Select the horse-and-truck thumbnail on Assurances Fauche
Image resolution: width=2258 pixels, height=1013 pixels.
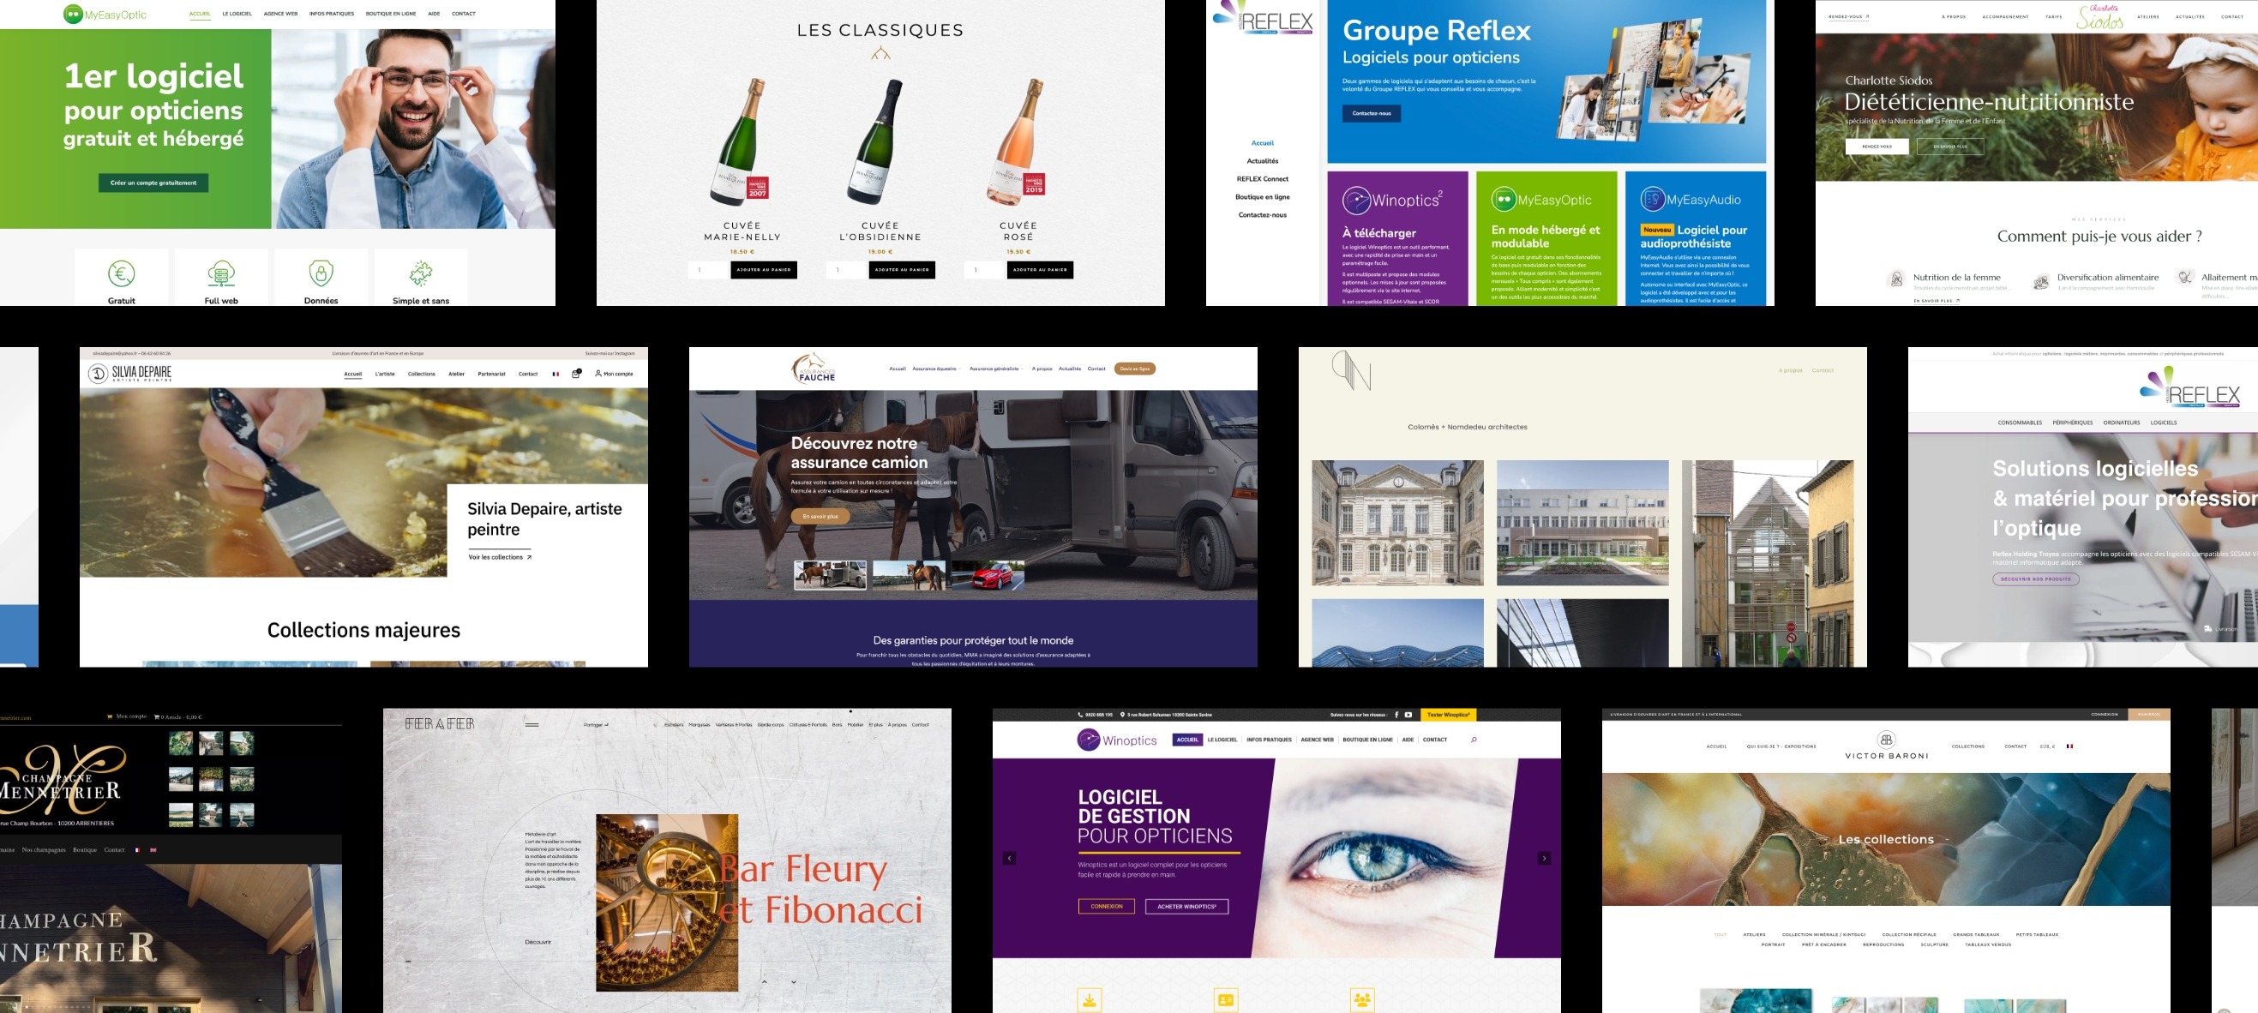[x=830, y=575]
